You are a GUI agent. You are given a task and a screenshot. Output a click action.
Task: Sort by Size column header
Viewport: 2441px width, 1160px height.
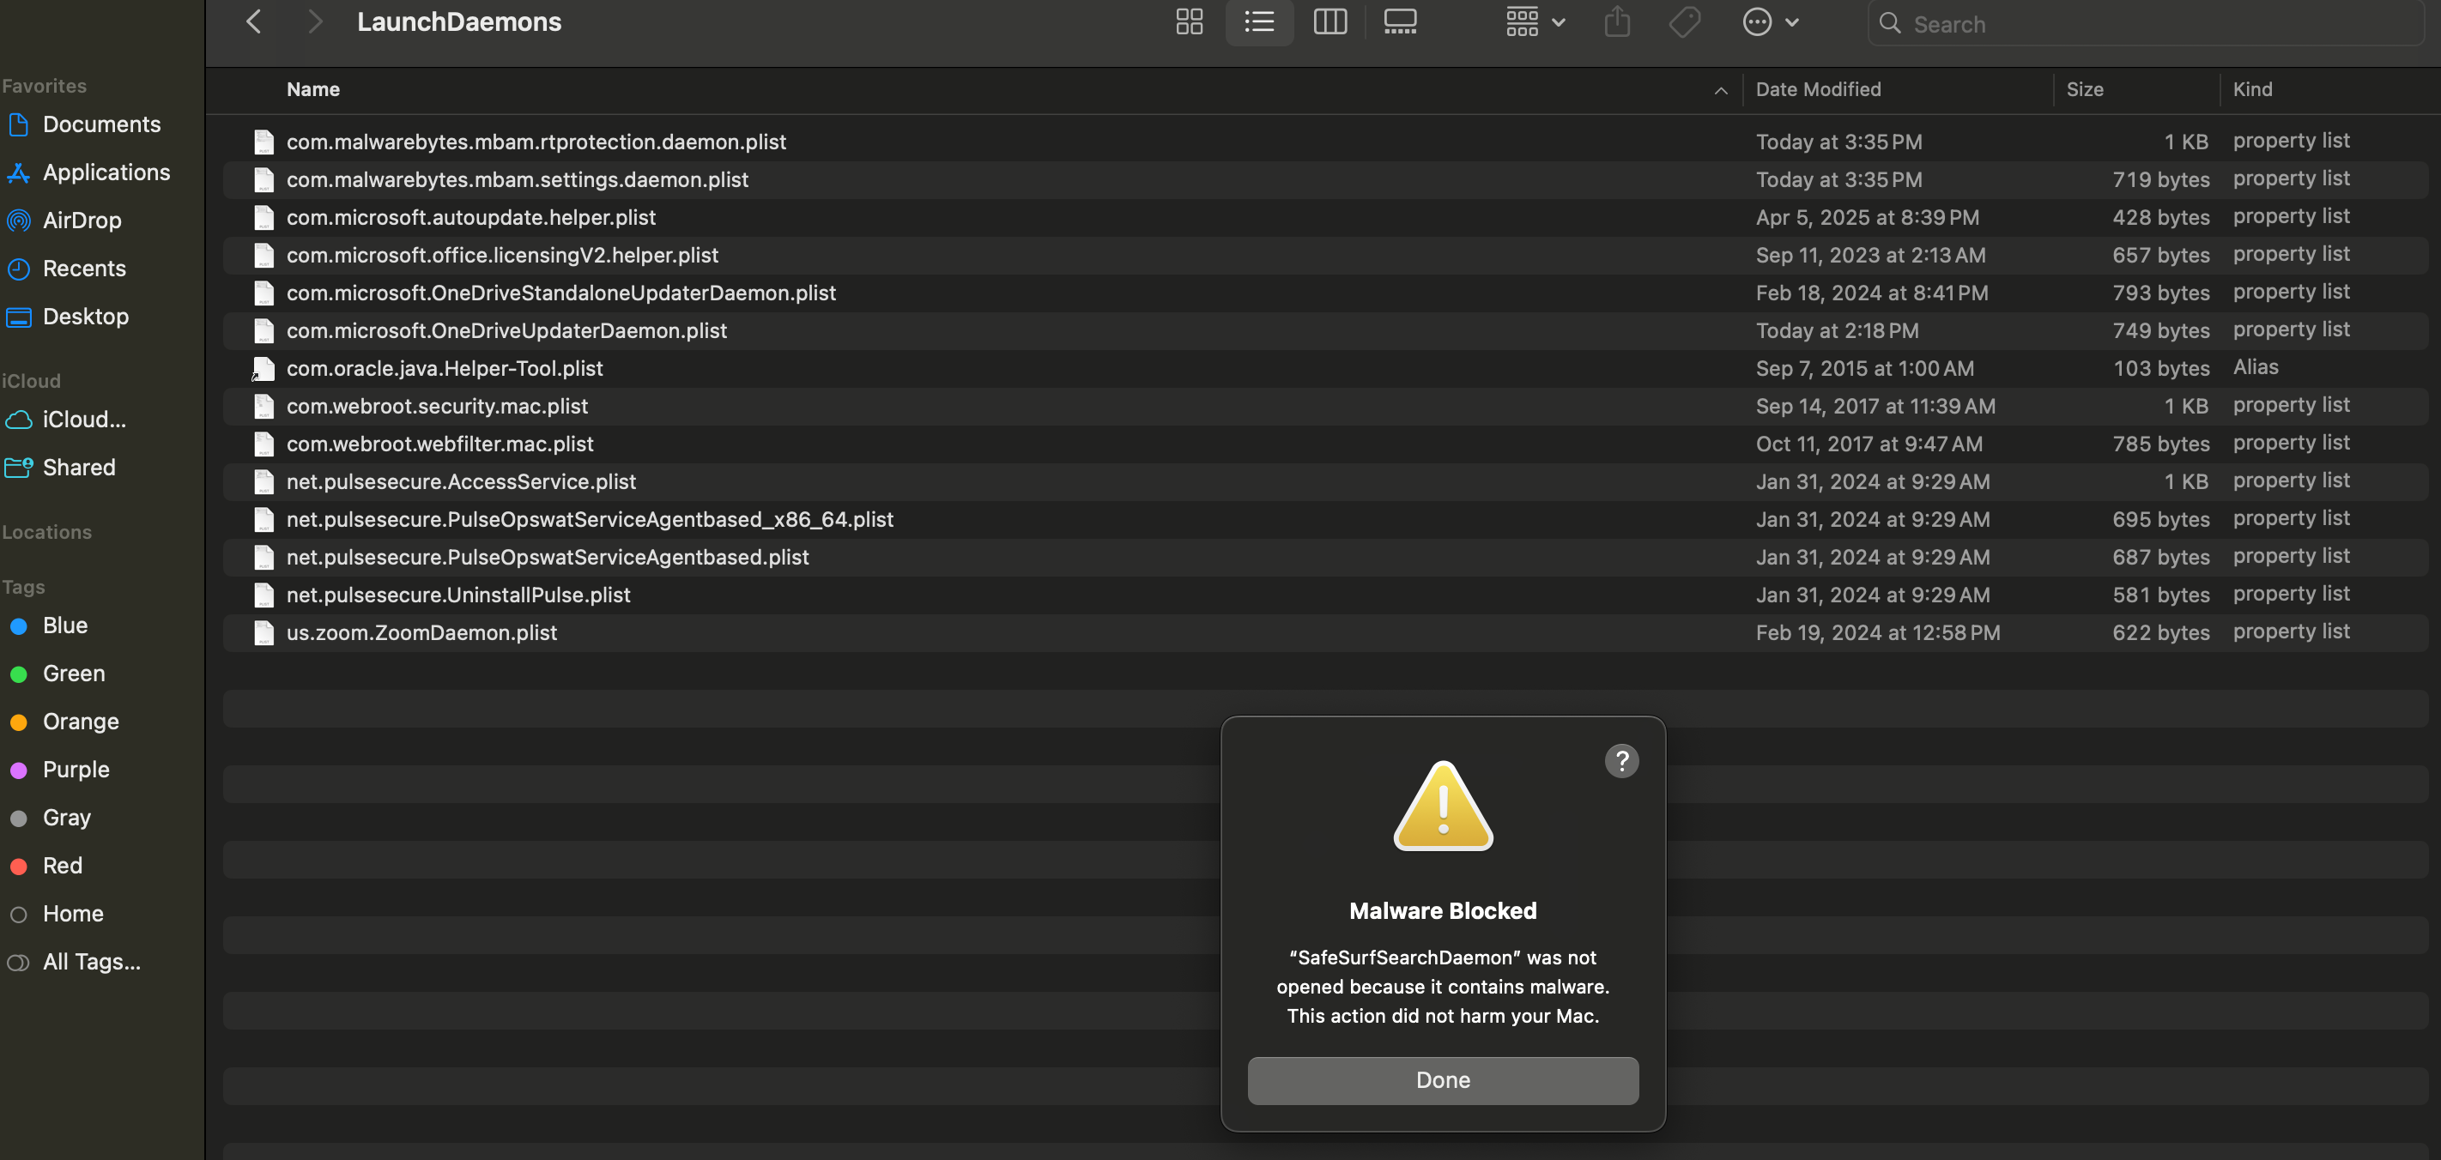pyautogui.click(x=2084, y=89)
